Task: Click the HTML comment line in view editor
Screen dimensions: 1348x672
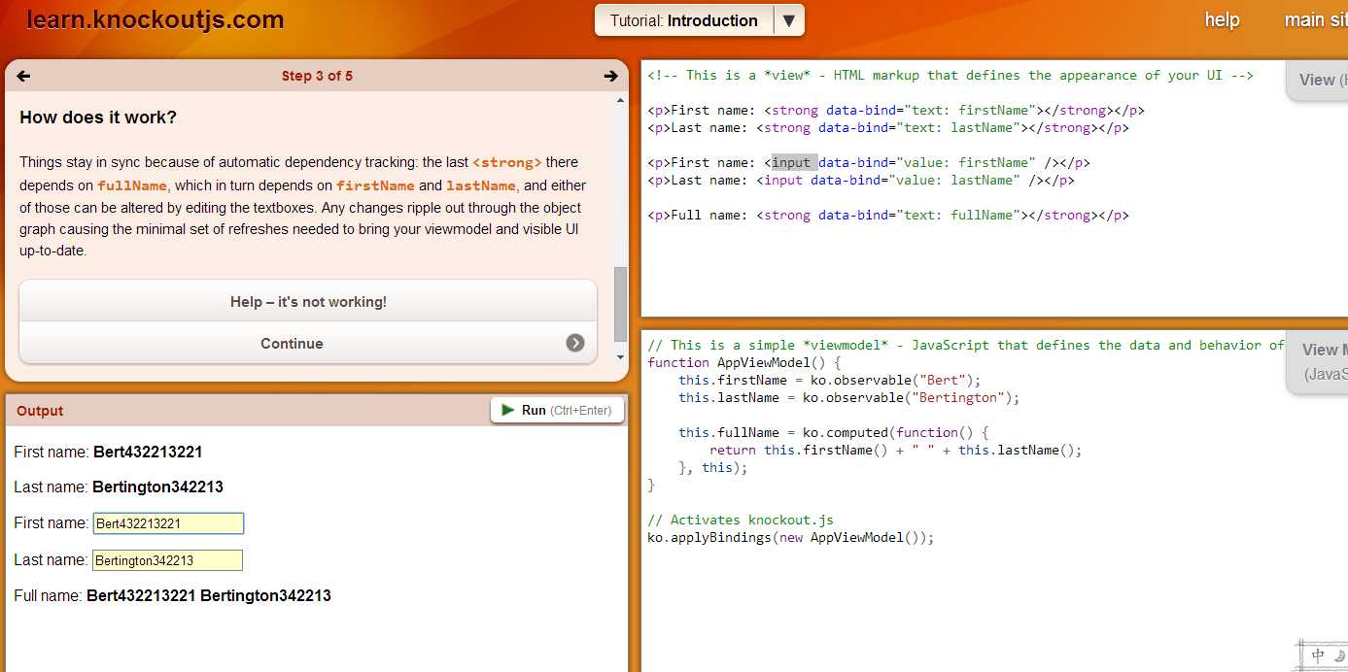Action: (x=951, y=75)
